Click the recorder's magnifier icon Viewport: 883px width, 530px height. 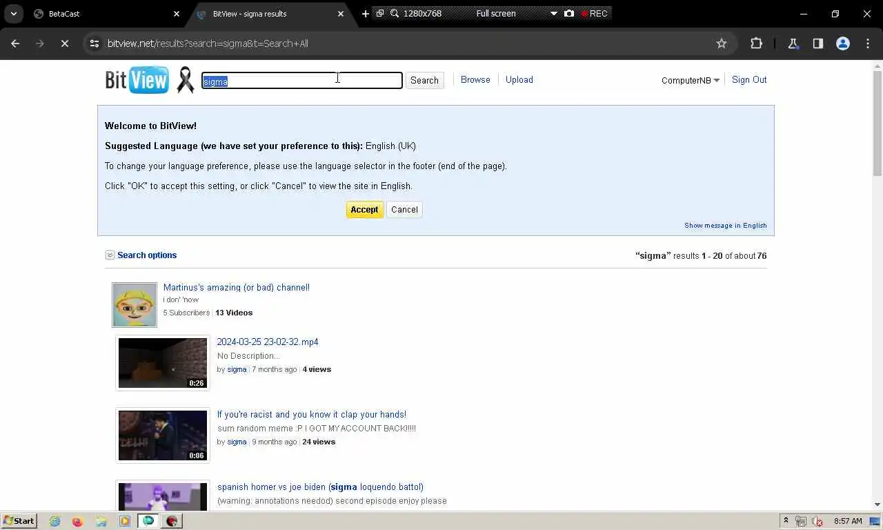click(x=395, y=13)
